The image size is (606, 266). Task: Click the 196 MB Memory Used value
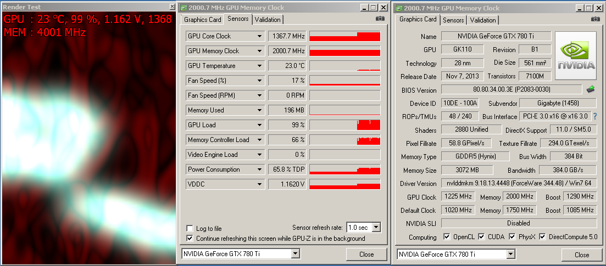pos(287,110)
